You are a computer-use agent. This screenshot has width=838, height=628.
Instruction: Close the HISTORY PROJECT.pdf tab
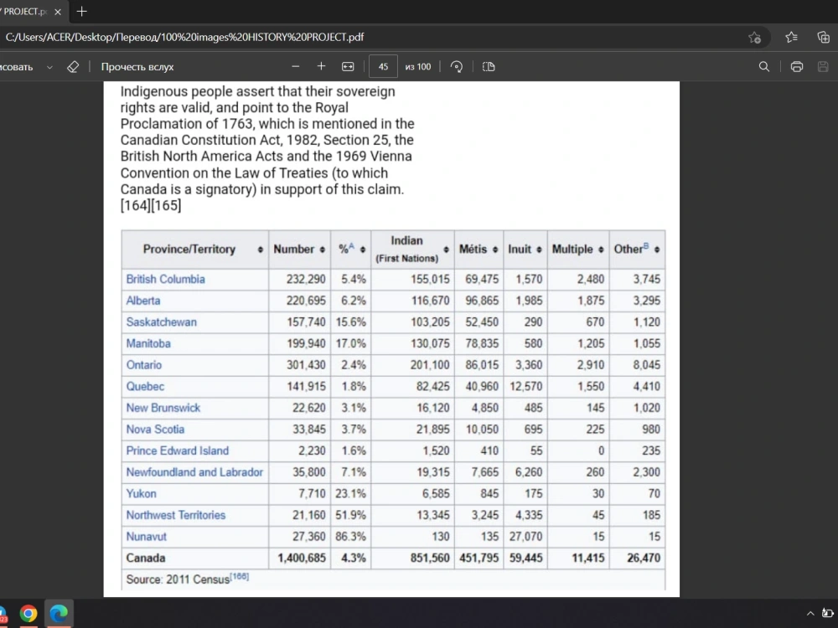click(58, 11)
